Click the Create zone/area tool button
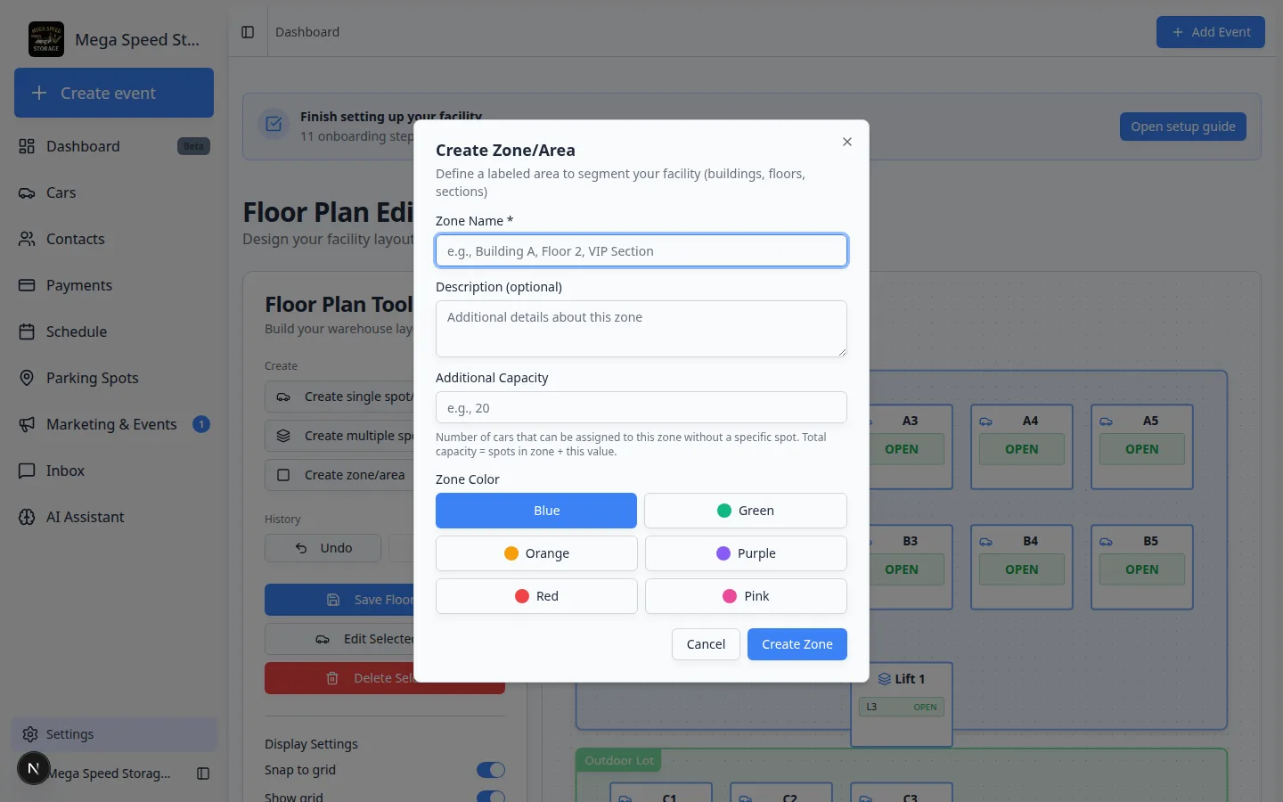 tap(340, 475)
